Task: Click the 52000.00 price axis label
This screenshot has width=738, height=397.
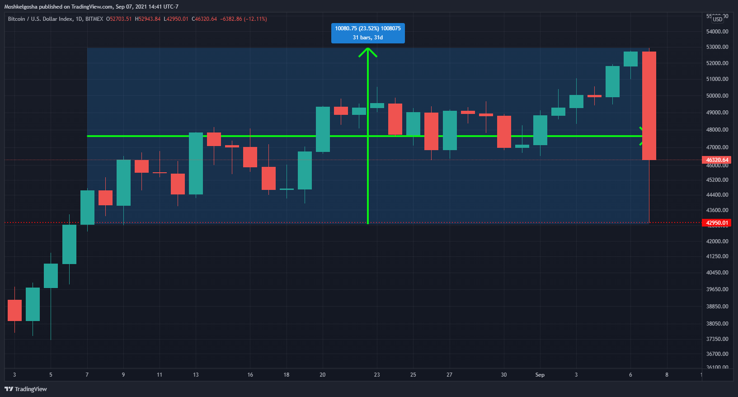Action: pos(717,63)
